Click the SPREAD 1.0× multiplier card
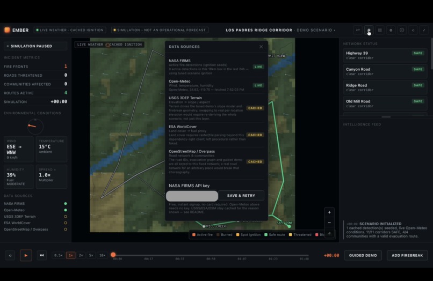433x281 pixels. (52, 176)
